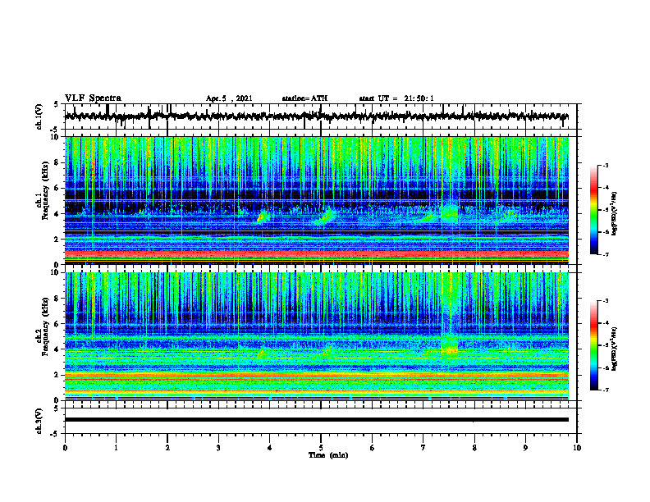Click the time axis tick label "1"
This screenshot has height=502, width=650.
pos(116,448)
